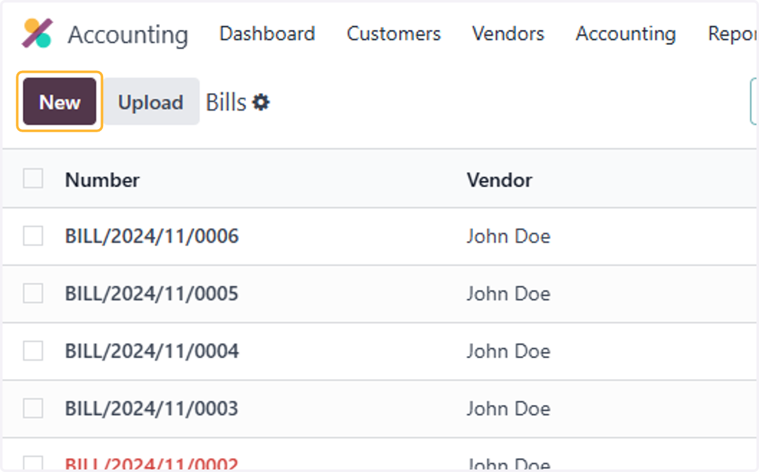Click the Odoo Accounting app logo

37,34
